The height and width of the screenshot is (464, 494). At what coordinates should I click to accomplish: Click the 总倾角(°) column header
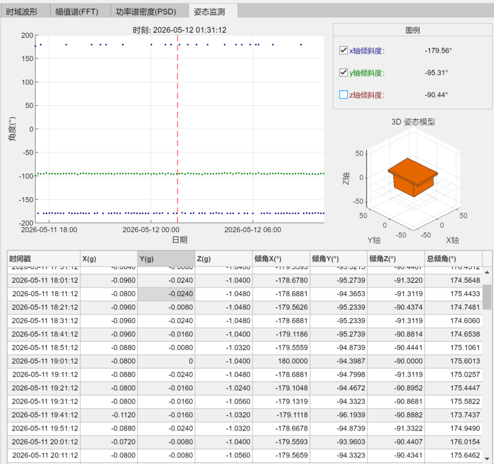coord(453,259)
